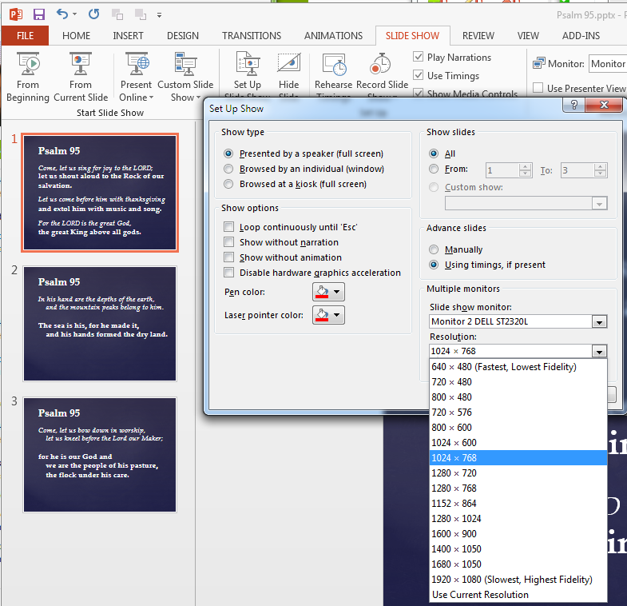The width and height of the screenshot is (627, 606).
Task: Switch to the ADD-INS tab
Action: tap(581, 36)
